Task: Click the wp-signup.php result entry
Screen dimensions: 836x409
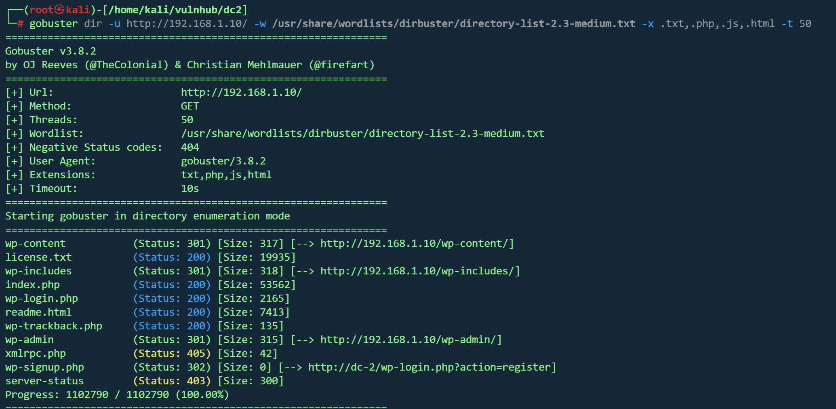Action: pyautogui.click(x=44, y=367)
